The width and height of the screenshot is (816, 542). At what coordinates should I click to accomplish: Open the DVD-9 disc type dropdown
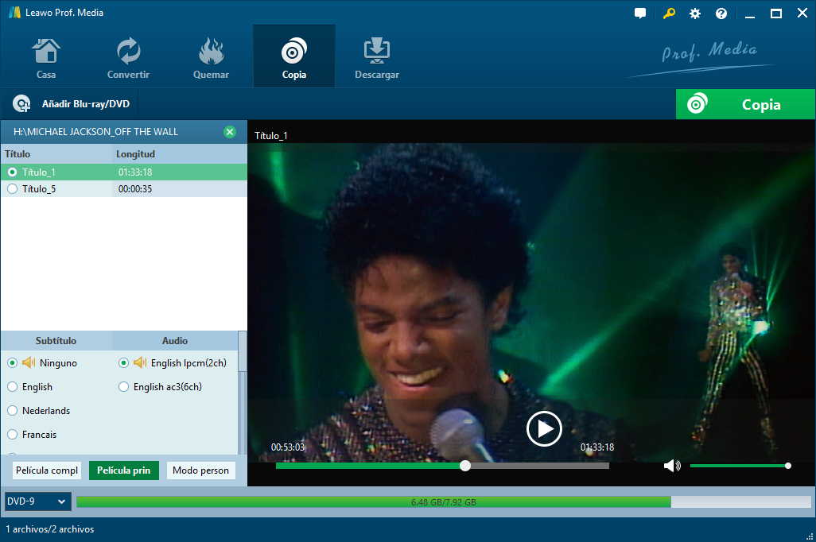tap(37, 501)
